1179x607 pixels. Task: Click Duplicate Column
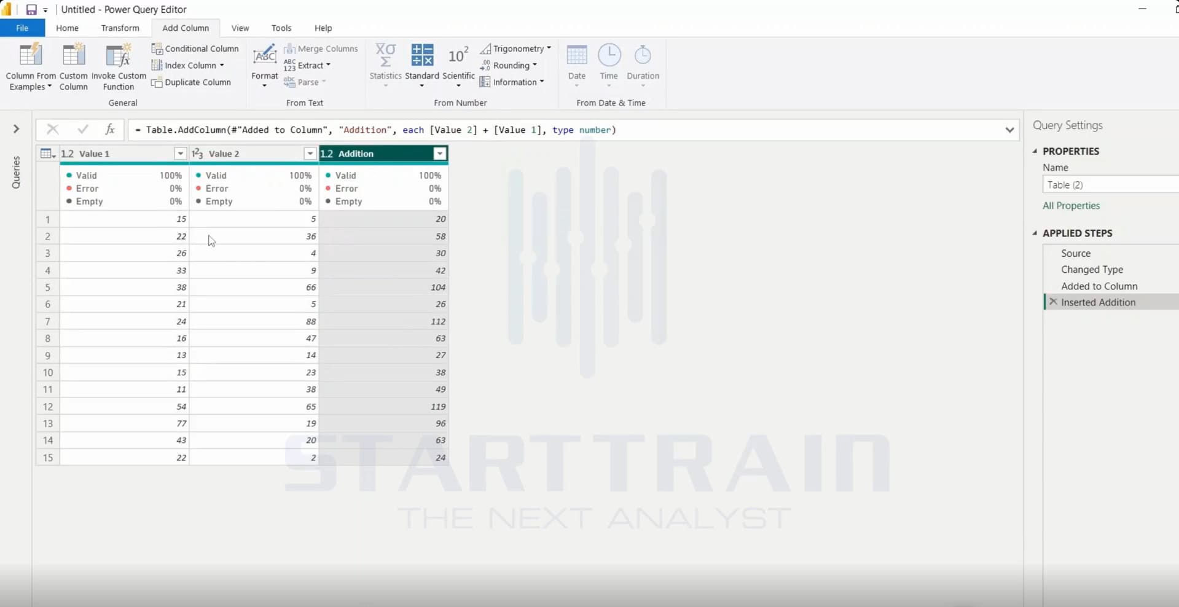tap(192, 82)
